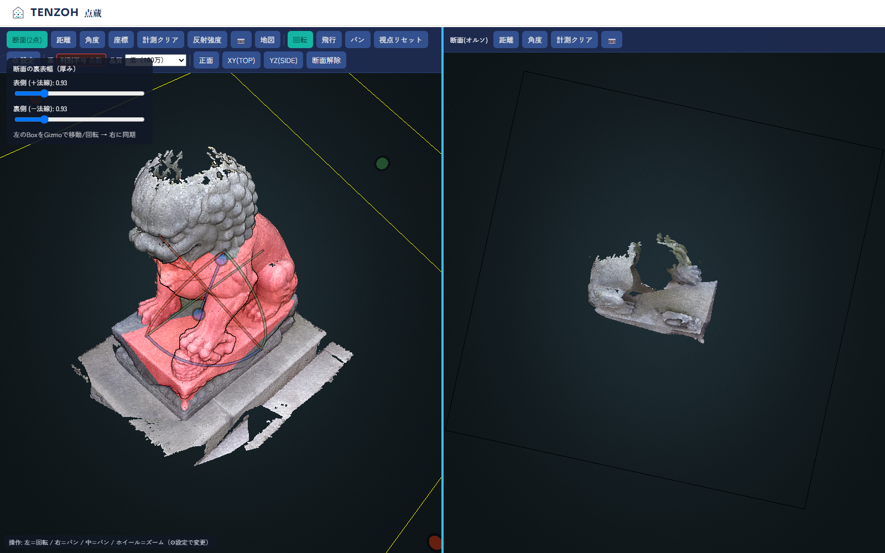Click the red marker dot at bottom of 3D view
885x553 pixels.
435,542
